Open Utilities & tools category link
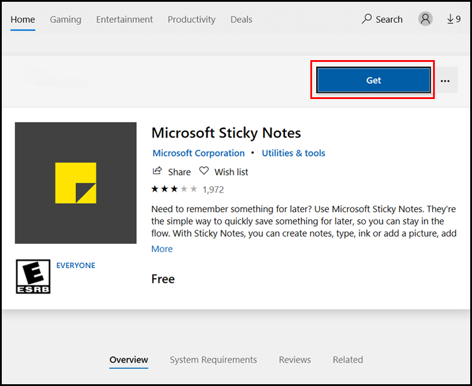Viewport: 472px width, 386px height. 293,153
